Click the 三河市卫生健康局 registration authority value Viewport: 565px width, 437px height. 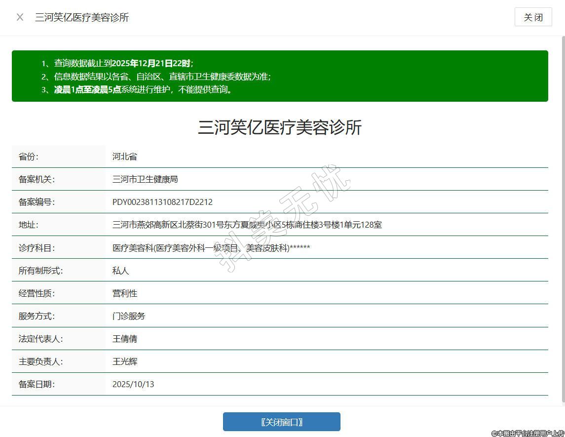pos(145,179)
